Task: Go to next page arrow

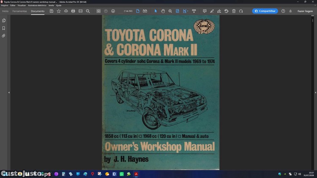Action: (113, 11)
